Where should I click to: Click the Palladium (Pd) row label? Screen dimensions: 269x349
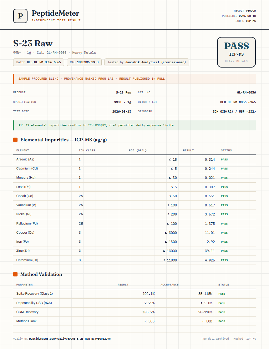27,224
